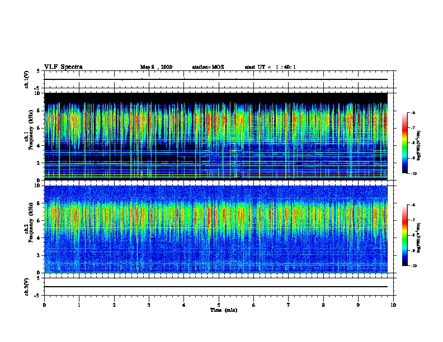Click the 'Time (min)' x-axis label
The height and width of the screenshot is (342, 443).
coord(224,310)
